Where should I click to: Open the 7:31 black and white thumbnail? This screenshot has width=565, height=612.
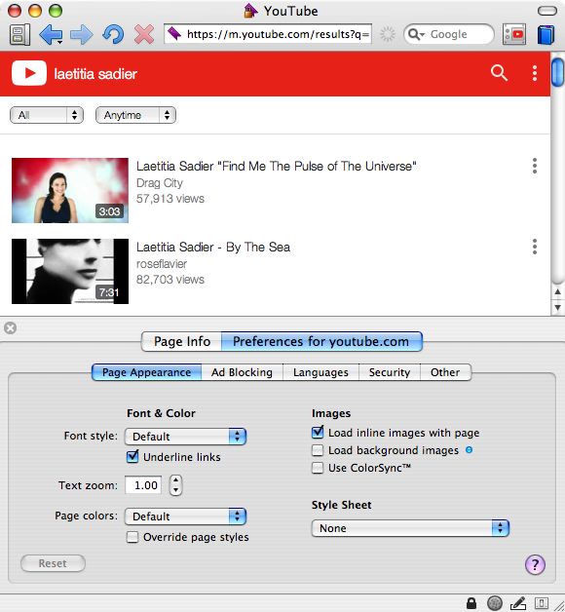[70, 271]
